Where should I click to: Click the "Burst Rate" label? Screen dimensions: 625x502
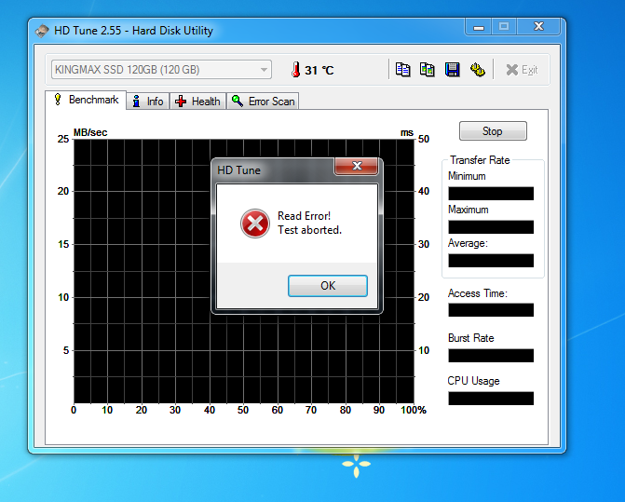click(x=470, y=338)
